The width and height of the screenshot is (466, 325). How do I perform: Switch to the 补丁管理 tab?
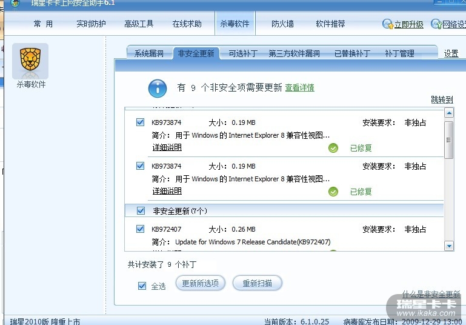(400, 53)
